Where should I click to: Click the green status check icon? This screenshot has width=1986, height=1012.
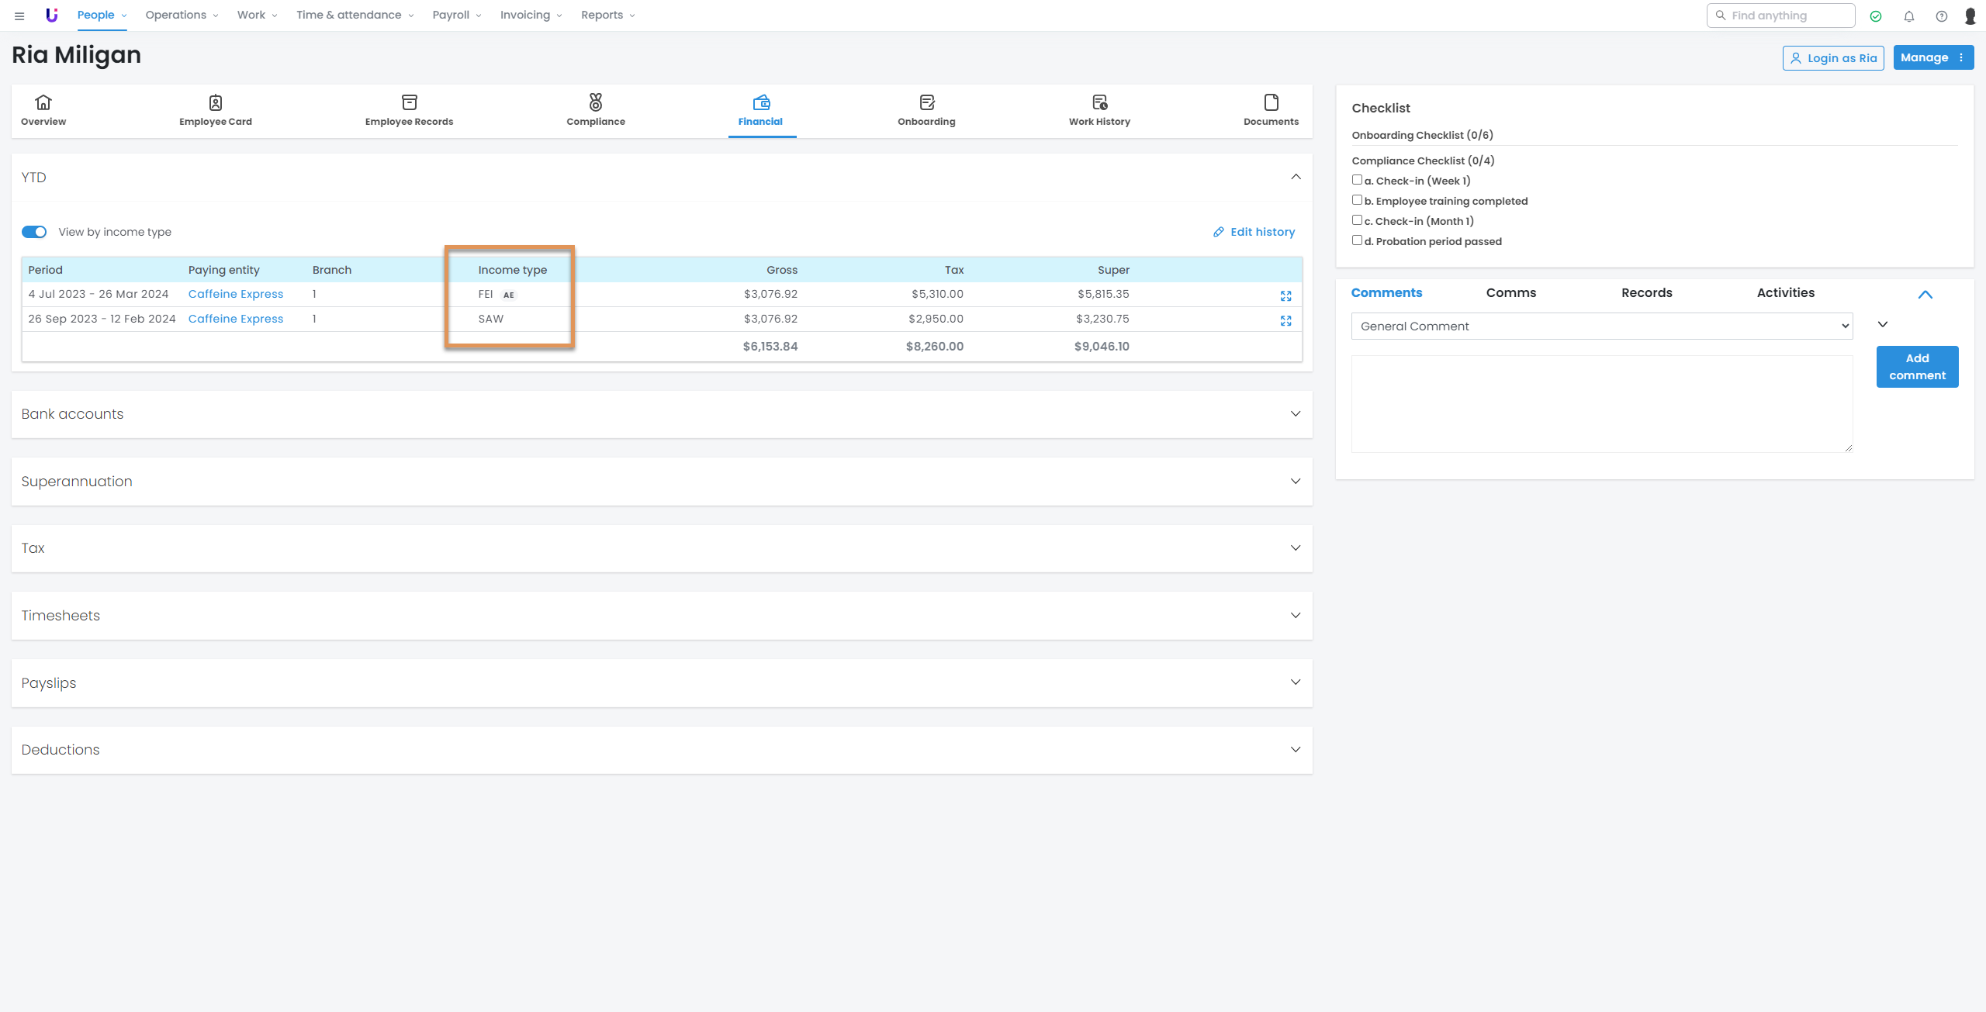[1876, 16]
